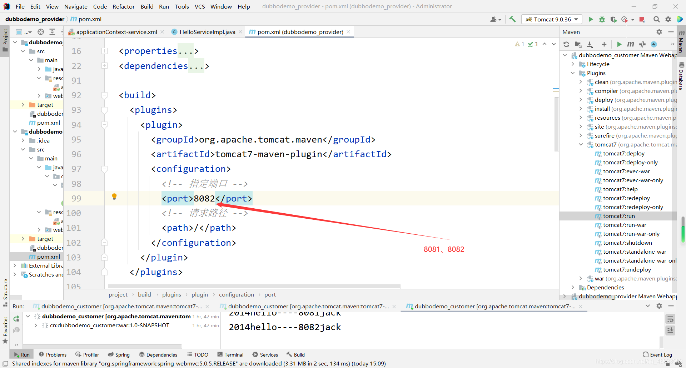Viewport: 686px width, 368px height.
Task: Open the Services tool window
Action: tap(265, 354)
